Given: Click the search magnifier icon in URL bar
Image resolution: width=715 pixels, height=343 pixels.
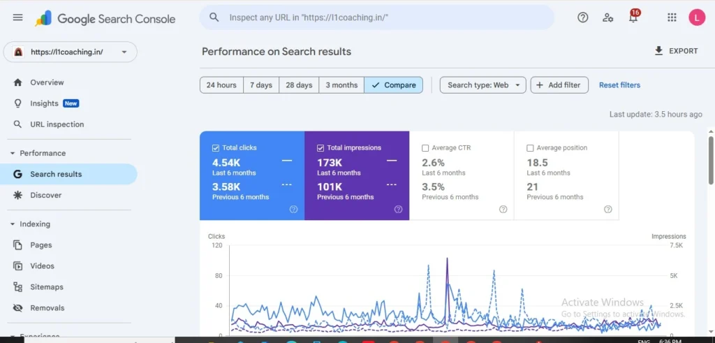Looking at the screenshot, I should pyautogui.click(x=214, y=17).
